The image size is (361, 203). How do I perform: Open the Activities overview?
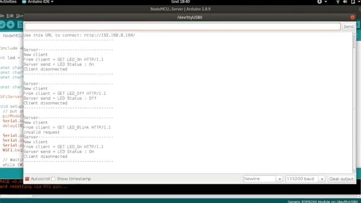point(8,2)
